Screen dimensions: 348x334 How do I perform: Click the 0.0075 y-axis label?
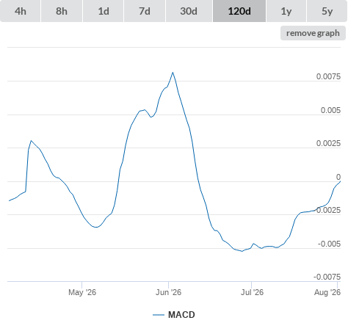click(328, 76)
